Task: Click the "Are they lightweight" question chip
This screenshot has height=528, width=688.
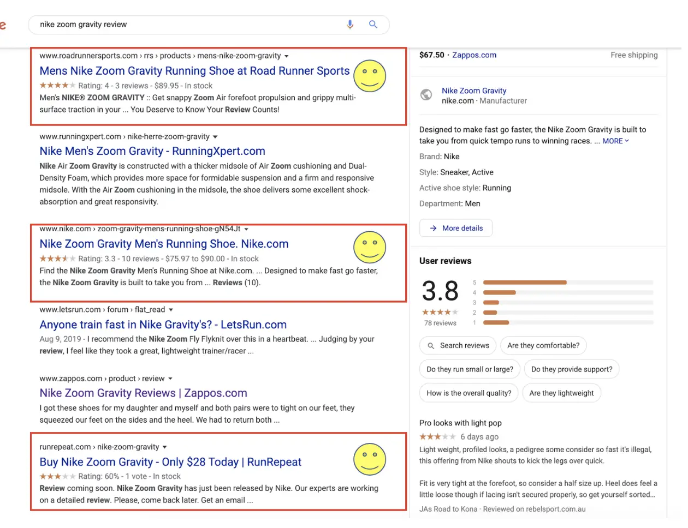Action: (561, 393)
